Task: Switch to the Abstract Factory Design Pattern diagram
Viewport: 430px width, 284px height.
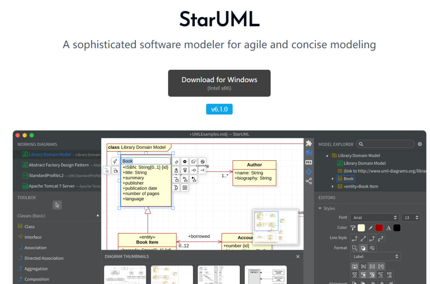Action: (59, 165)
